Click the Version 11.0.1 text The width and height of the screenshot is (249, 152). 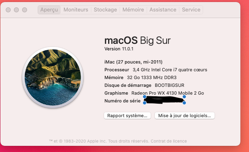click(x=119, y=49)
